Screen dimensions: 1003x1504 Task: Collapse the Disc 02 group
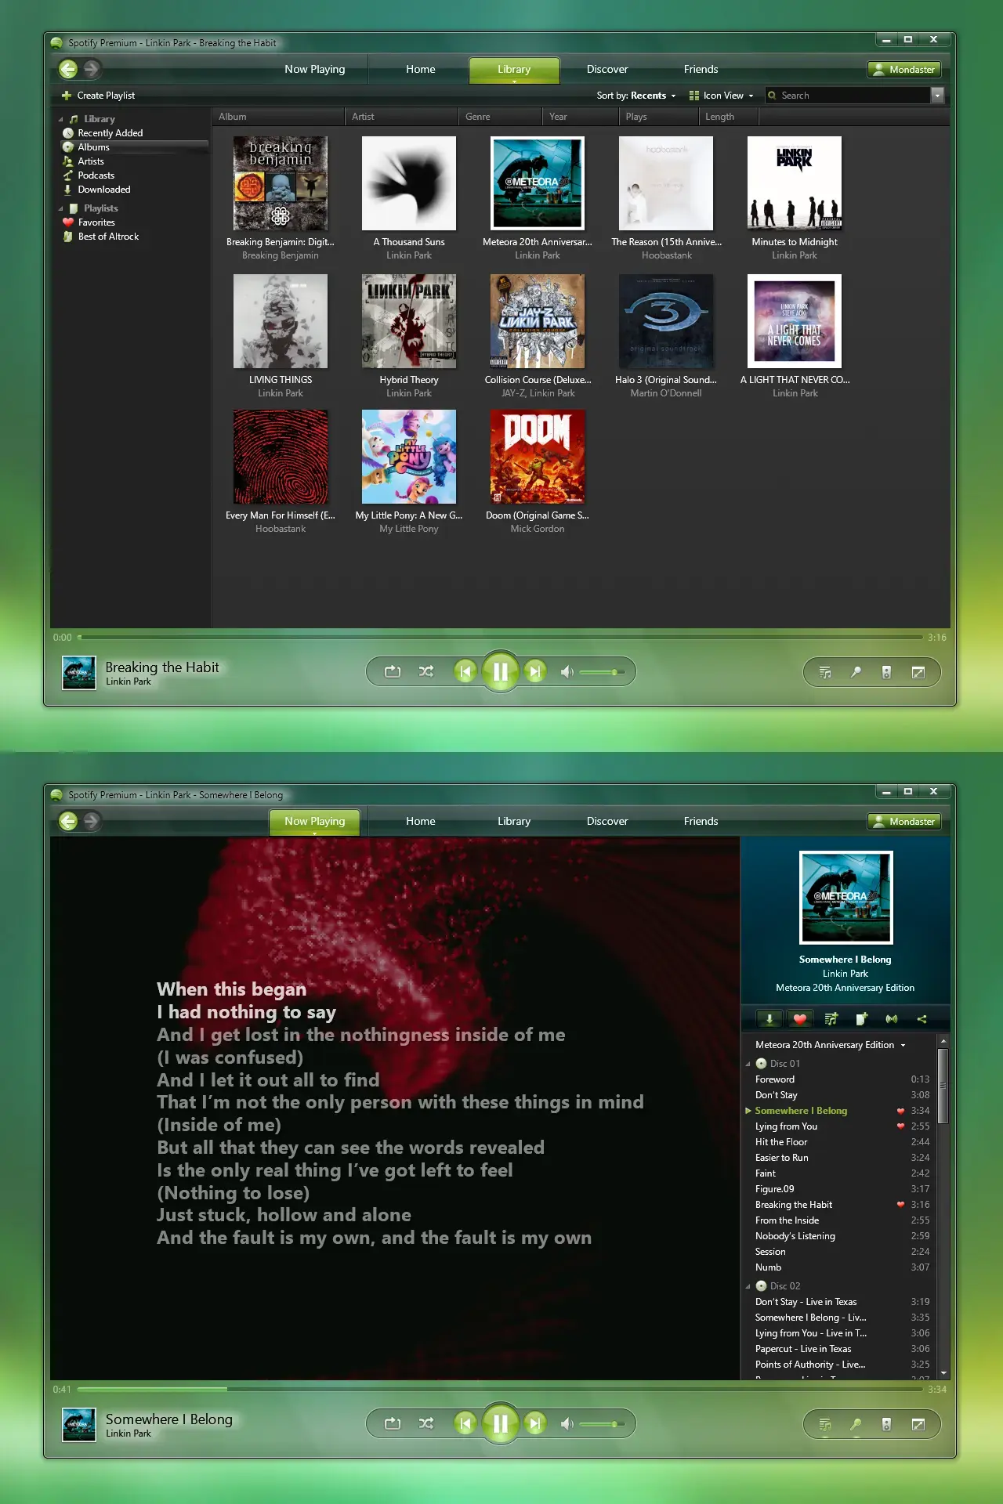point(748,1286)
